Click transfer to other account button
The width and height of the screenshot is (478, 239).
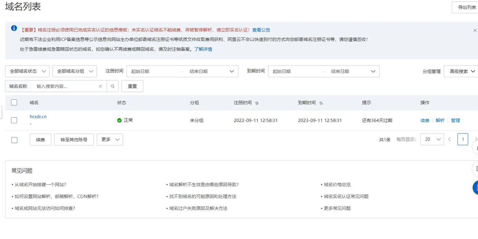(74, 140)
